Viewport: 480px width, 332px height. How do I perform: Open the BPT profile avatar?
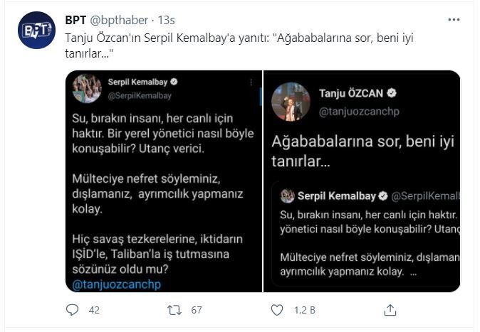click(37, 30)
